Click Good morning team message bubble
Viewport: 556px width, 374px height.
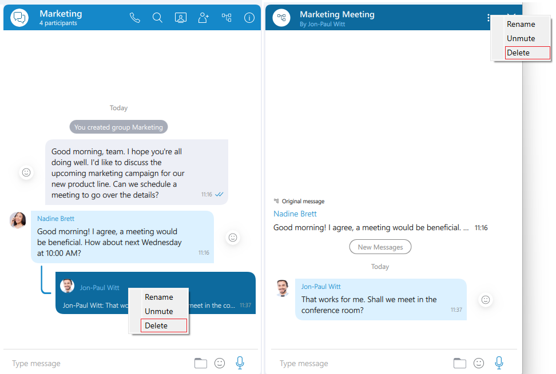[x=137, y=172]
